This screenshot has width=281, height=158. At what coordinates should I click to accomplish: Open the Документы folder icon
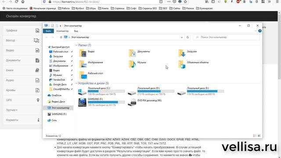point(132,54)
